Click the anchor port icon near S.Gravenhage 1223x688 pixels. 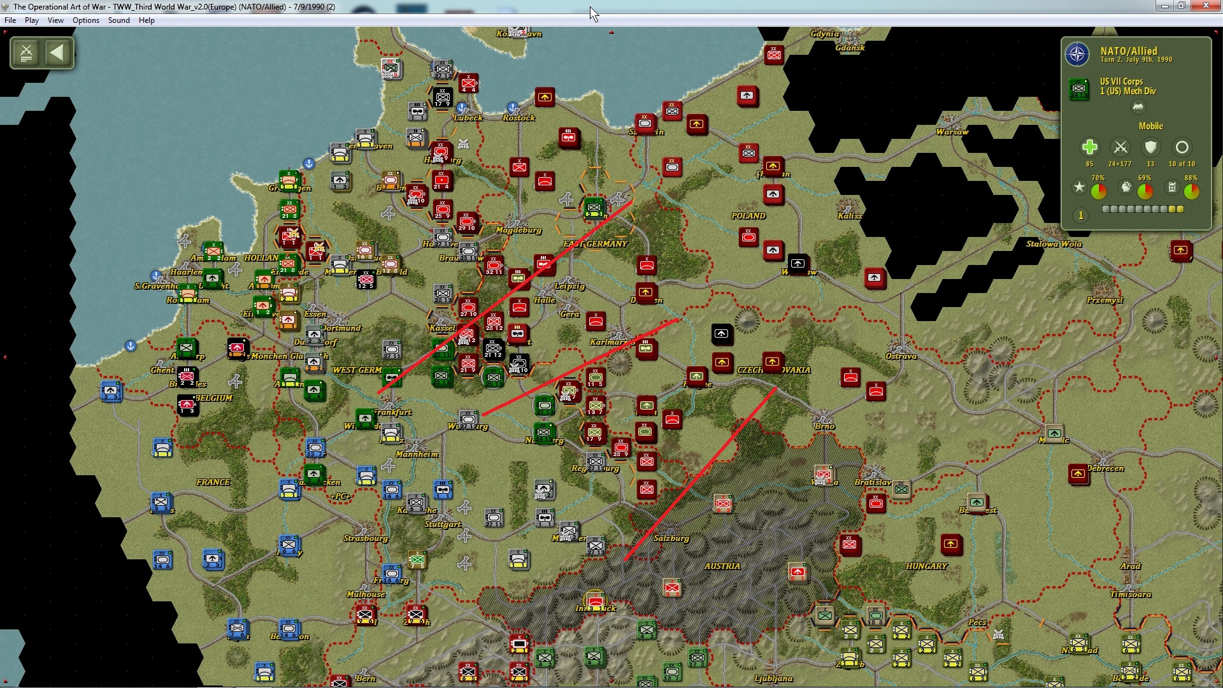tap(156, 276)
